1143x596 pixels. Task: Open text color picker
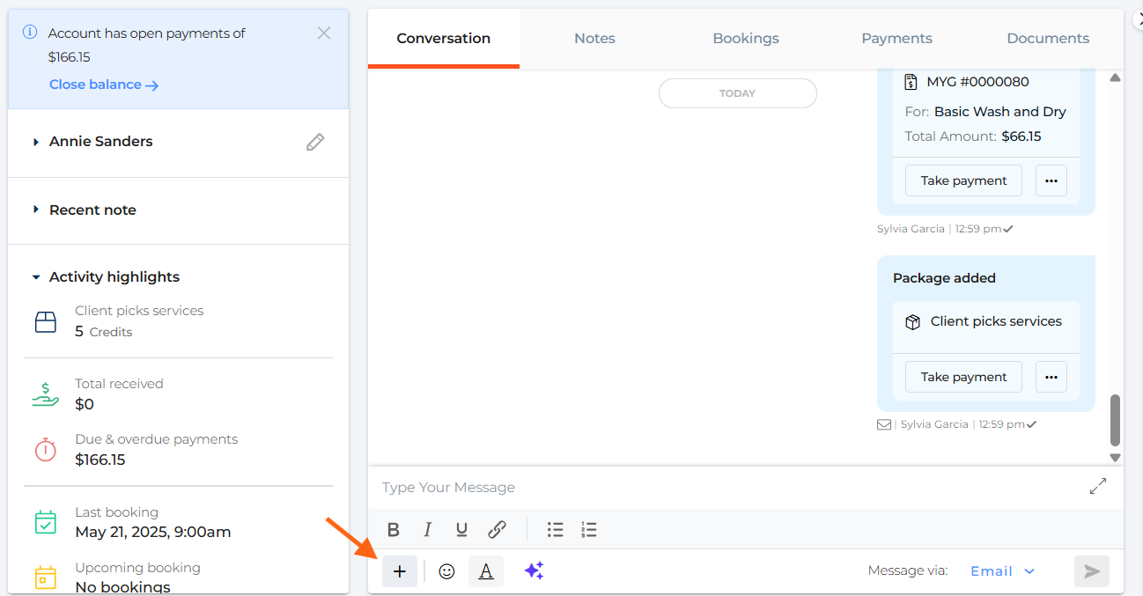coord(486,571)
